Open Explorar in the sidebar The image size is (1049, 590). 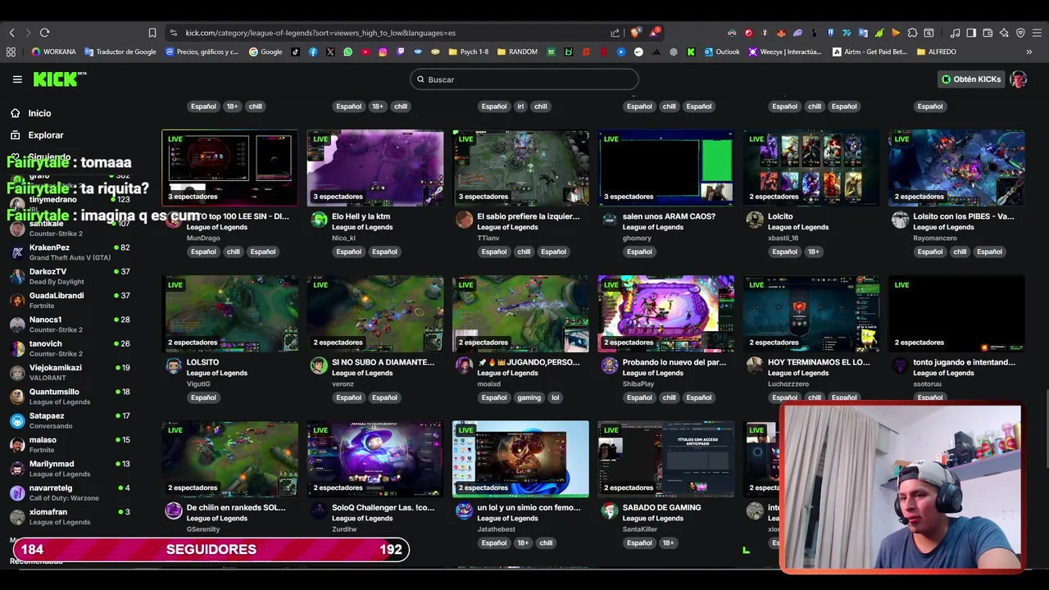tap(46, 135)
